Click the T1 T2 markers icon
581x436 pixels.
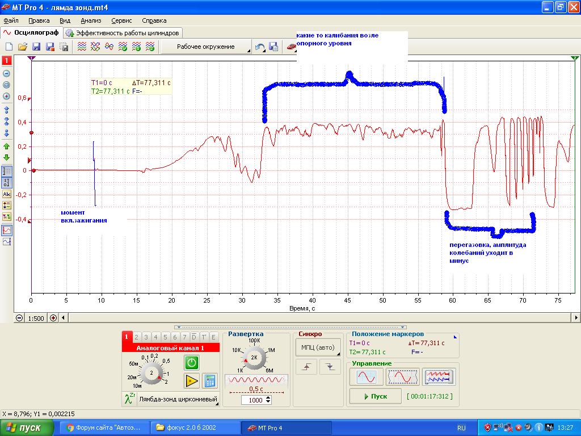pyautogui.click(x=7, y=217)
